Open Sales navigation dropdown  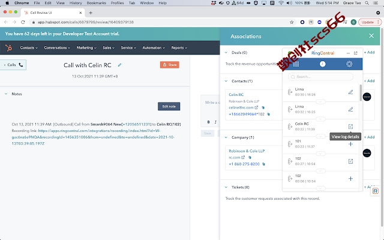click(109, 48)
